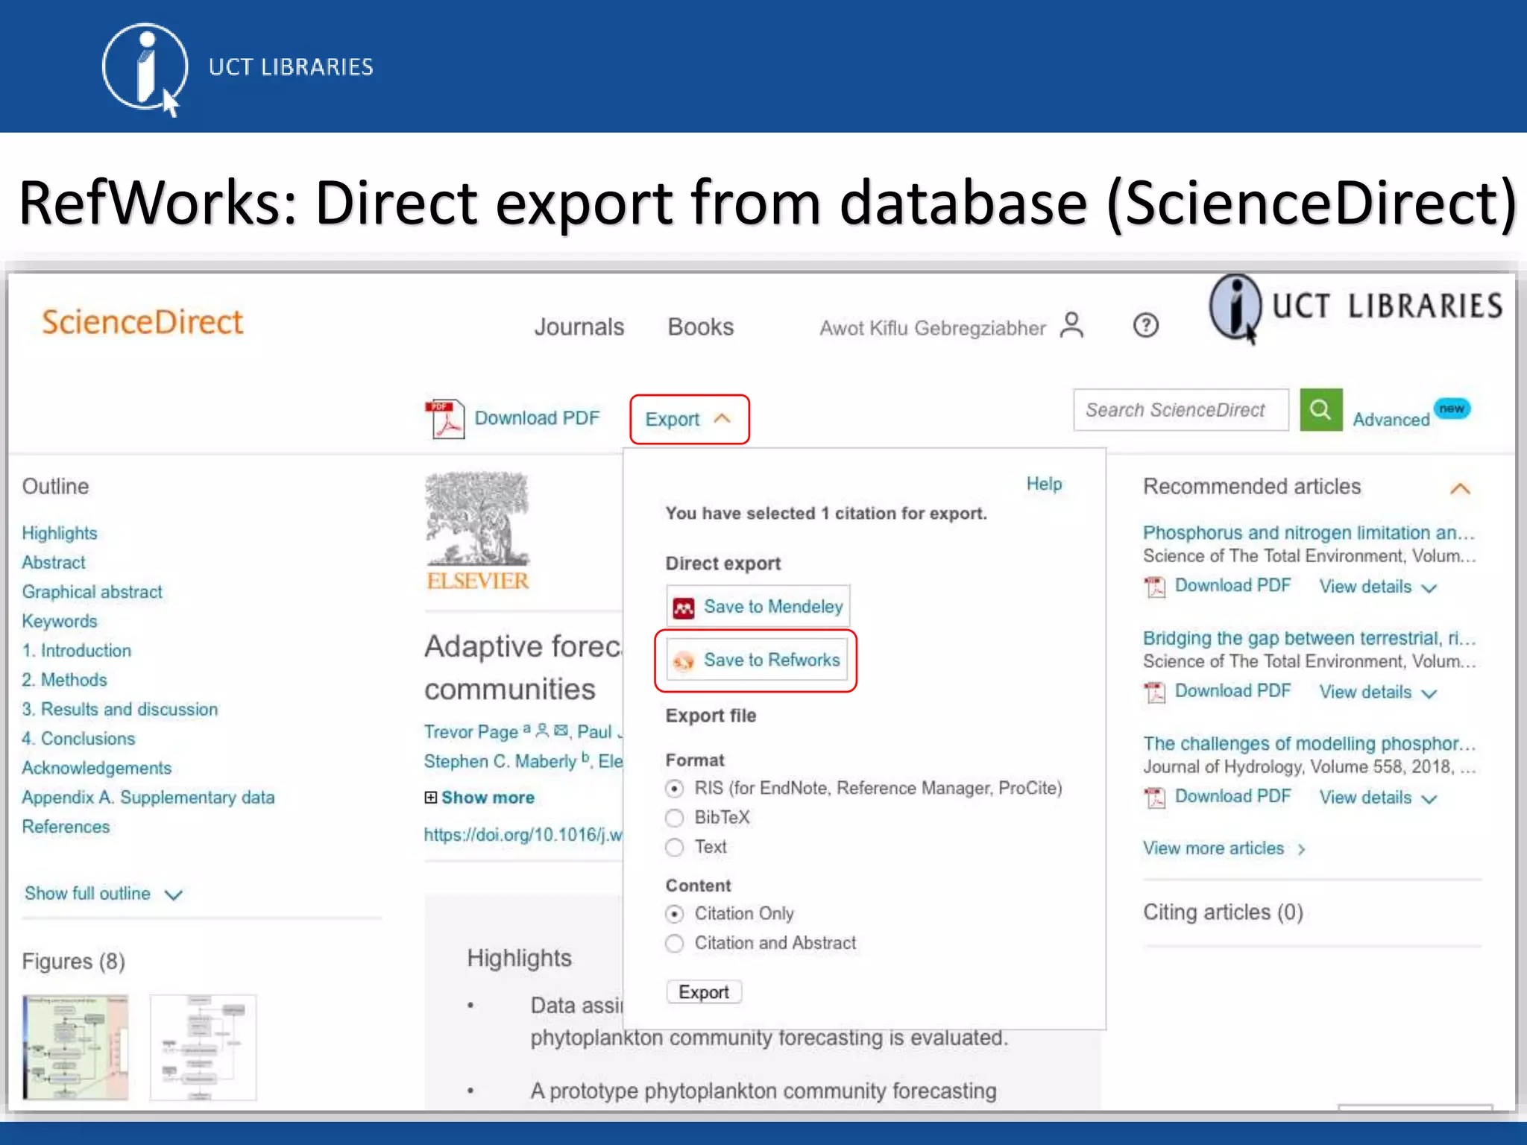Go to 2. Methods in the outline

coord(64,680)
